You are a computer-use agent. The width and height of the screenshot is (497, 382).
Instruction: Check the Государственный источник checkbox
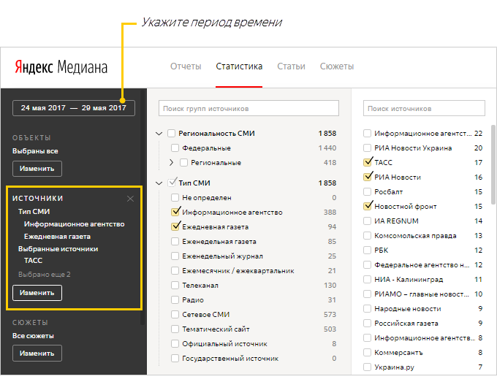[175, 358]
